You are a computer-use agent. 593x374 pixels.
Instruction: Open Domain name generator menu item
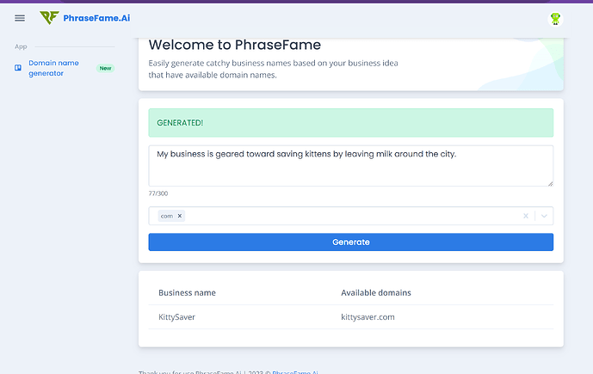point(52,68)
